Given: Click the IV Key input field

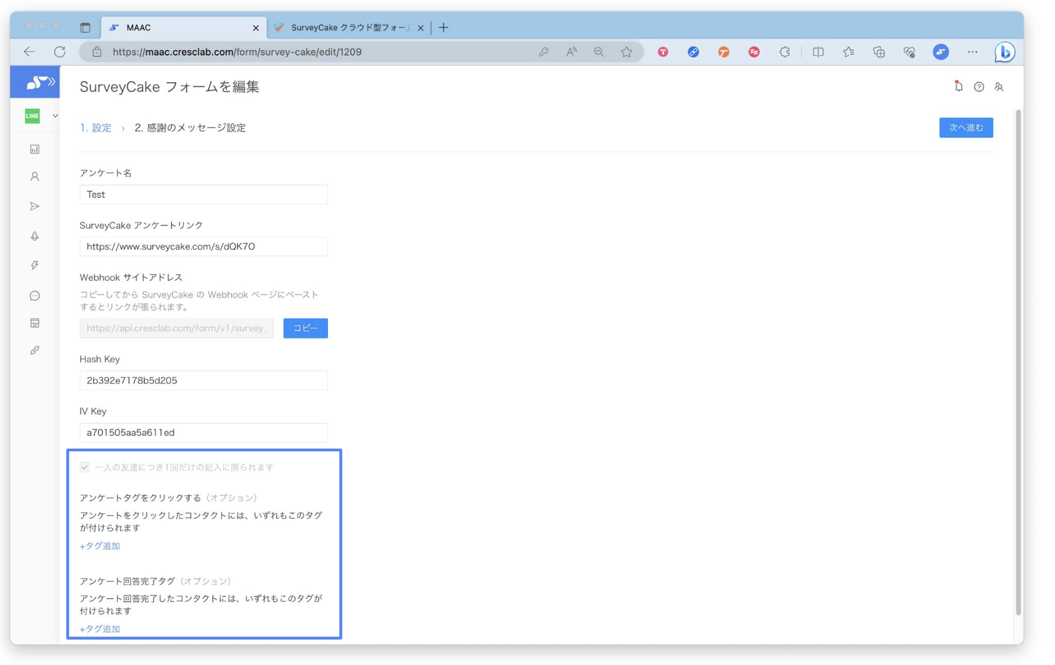Looking at the screenshot, I should [x=204, y=433].
